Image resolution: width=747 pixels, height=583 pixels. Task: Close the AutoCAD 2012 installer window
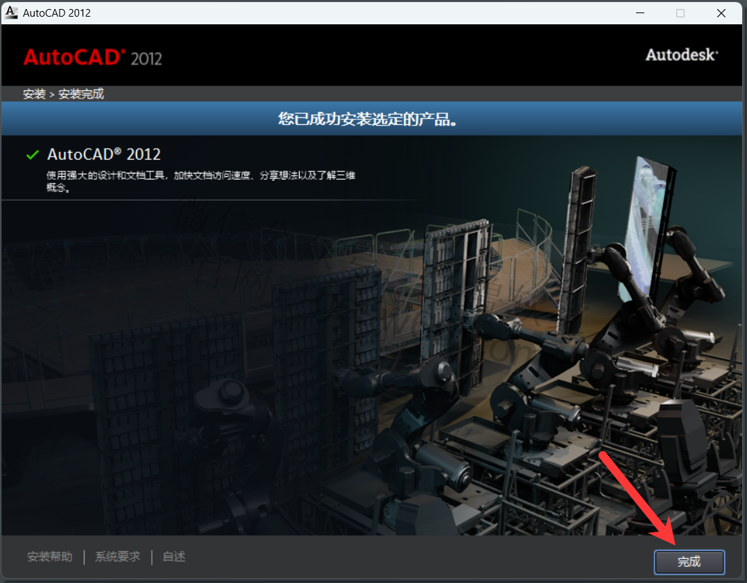tap(722, 12)
